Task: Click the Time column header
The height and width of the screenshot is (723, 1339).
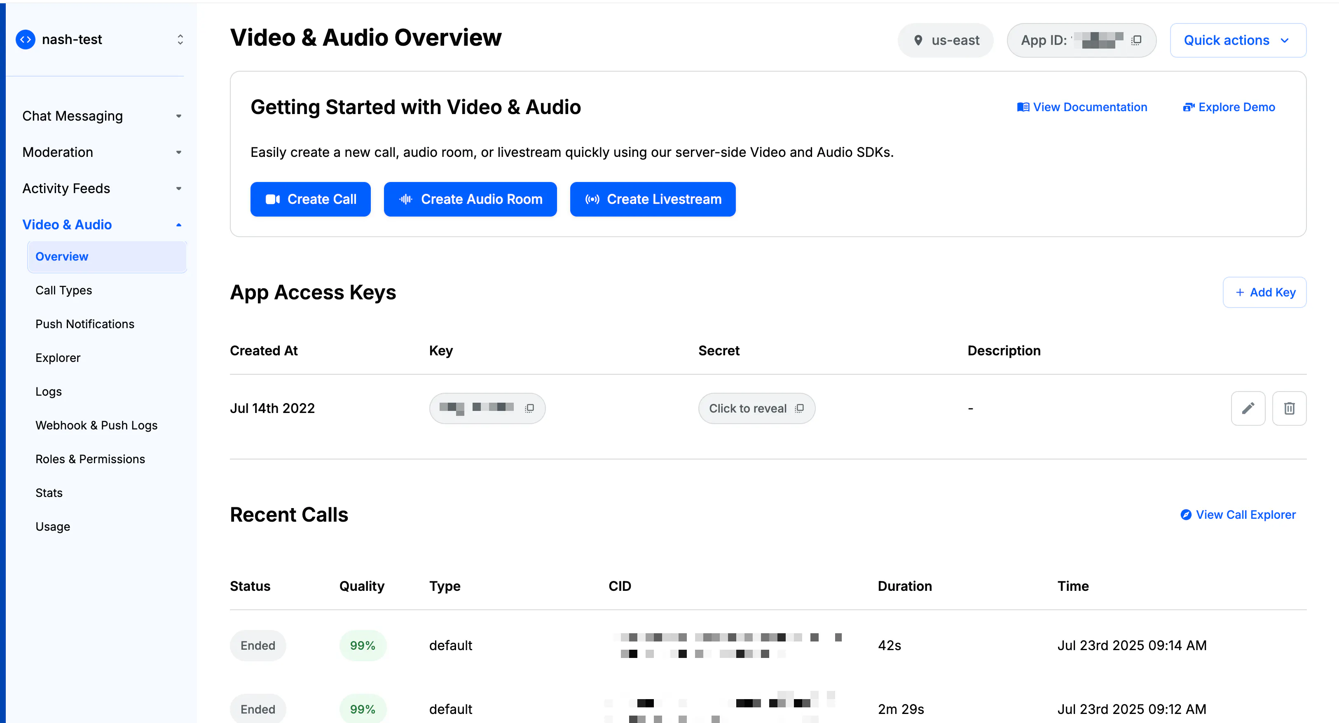Action: point(1073,586)
